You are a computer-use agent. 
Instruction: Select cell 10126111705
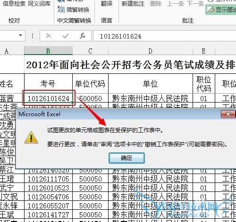(49, 179)
